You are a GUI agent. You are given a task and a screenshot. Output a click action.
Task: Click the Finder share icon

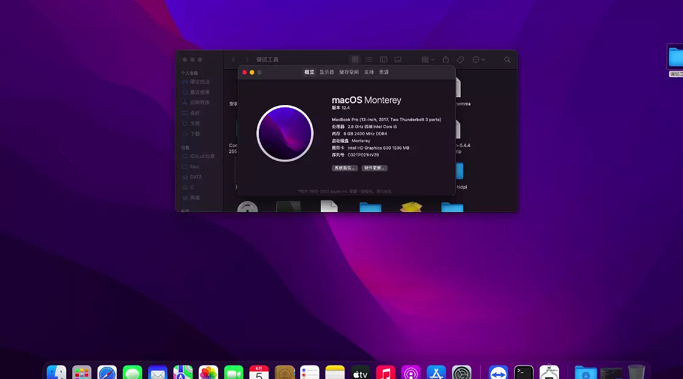point(446,60)
